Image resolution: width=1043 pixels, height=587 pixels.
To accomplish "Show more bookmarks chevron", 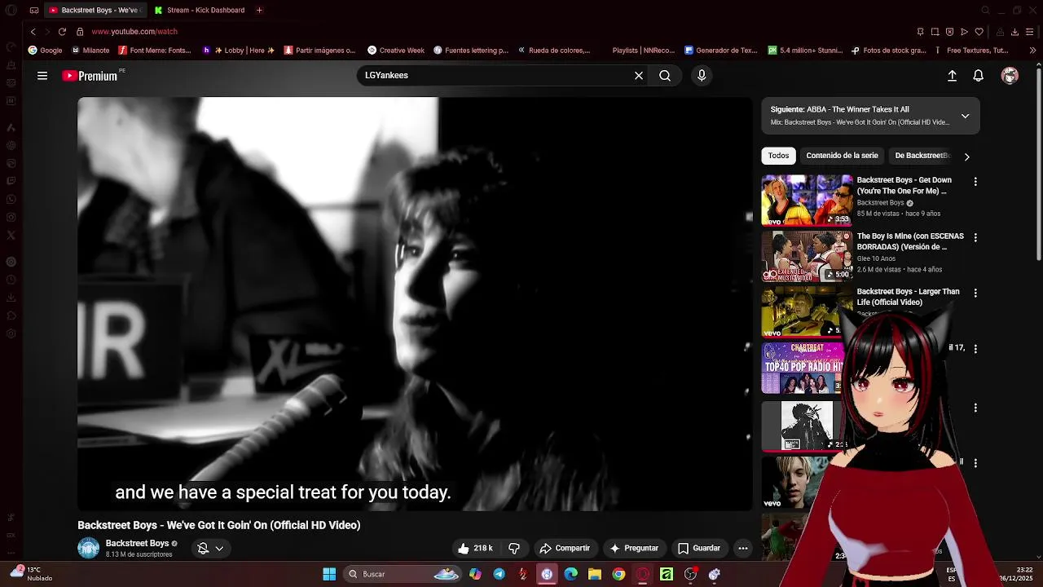I will pos(1032,51).
